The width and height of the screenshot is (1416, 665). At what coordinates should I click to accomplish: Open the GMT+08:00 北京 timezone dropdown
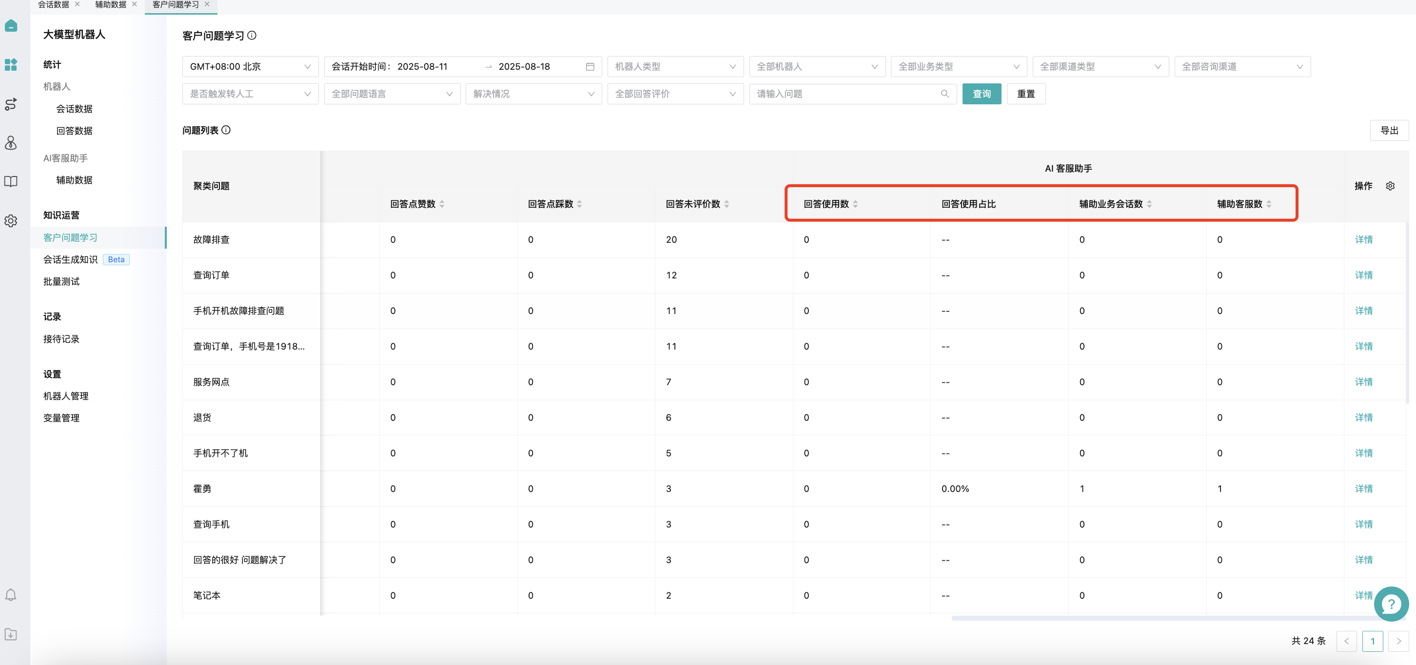(x=250, y=66)
